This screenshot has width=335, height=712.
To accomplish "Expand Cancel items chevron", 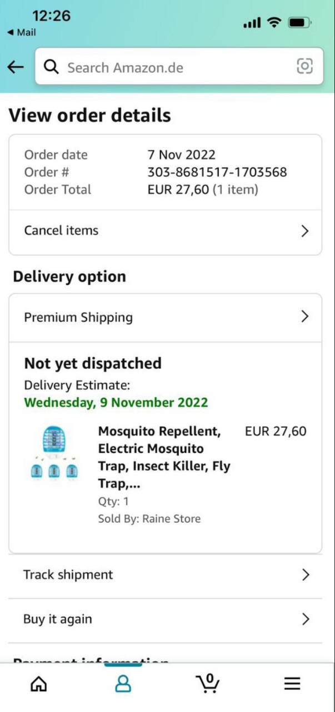I will click(304, 231).
